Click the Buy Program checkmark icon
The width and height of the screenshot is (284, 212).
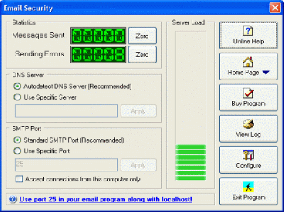[x=248, y=93]
